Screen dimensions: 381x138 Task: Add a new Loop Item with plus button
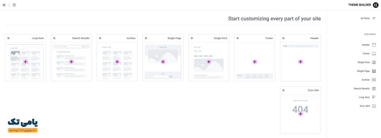pyautogui.click(x=26, y=62)
